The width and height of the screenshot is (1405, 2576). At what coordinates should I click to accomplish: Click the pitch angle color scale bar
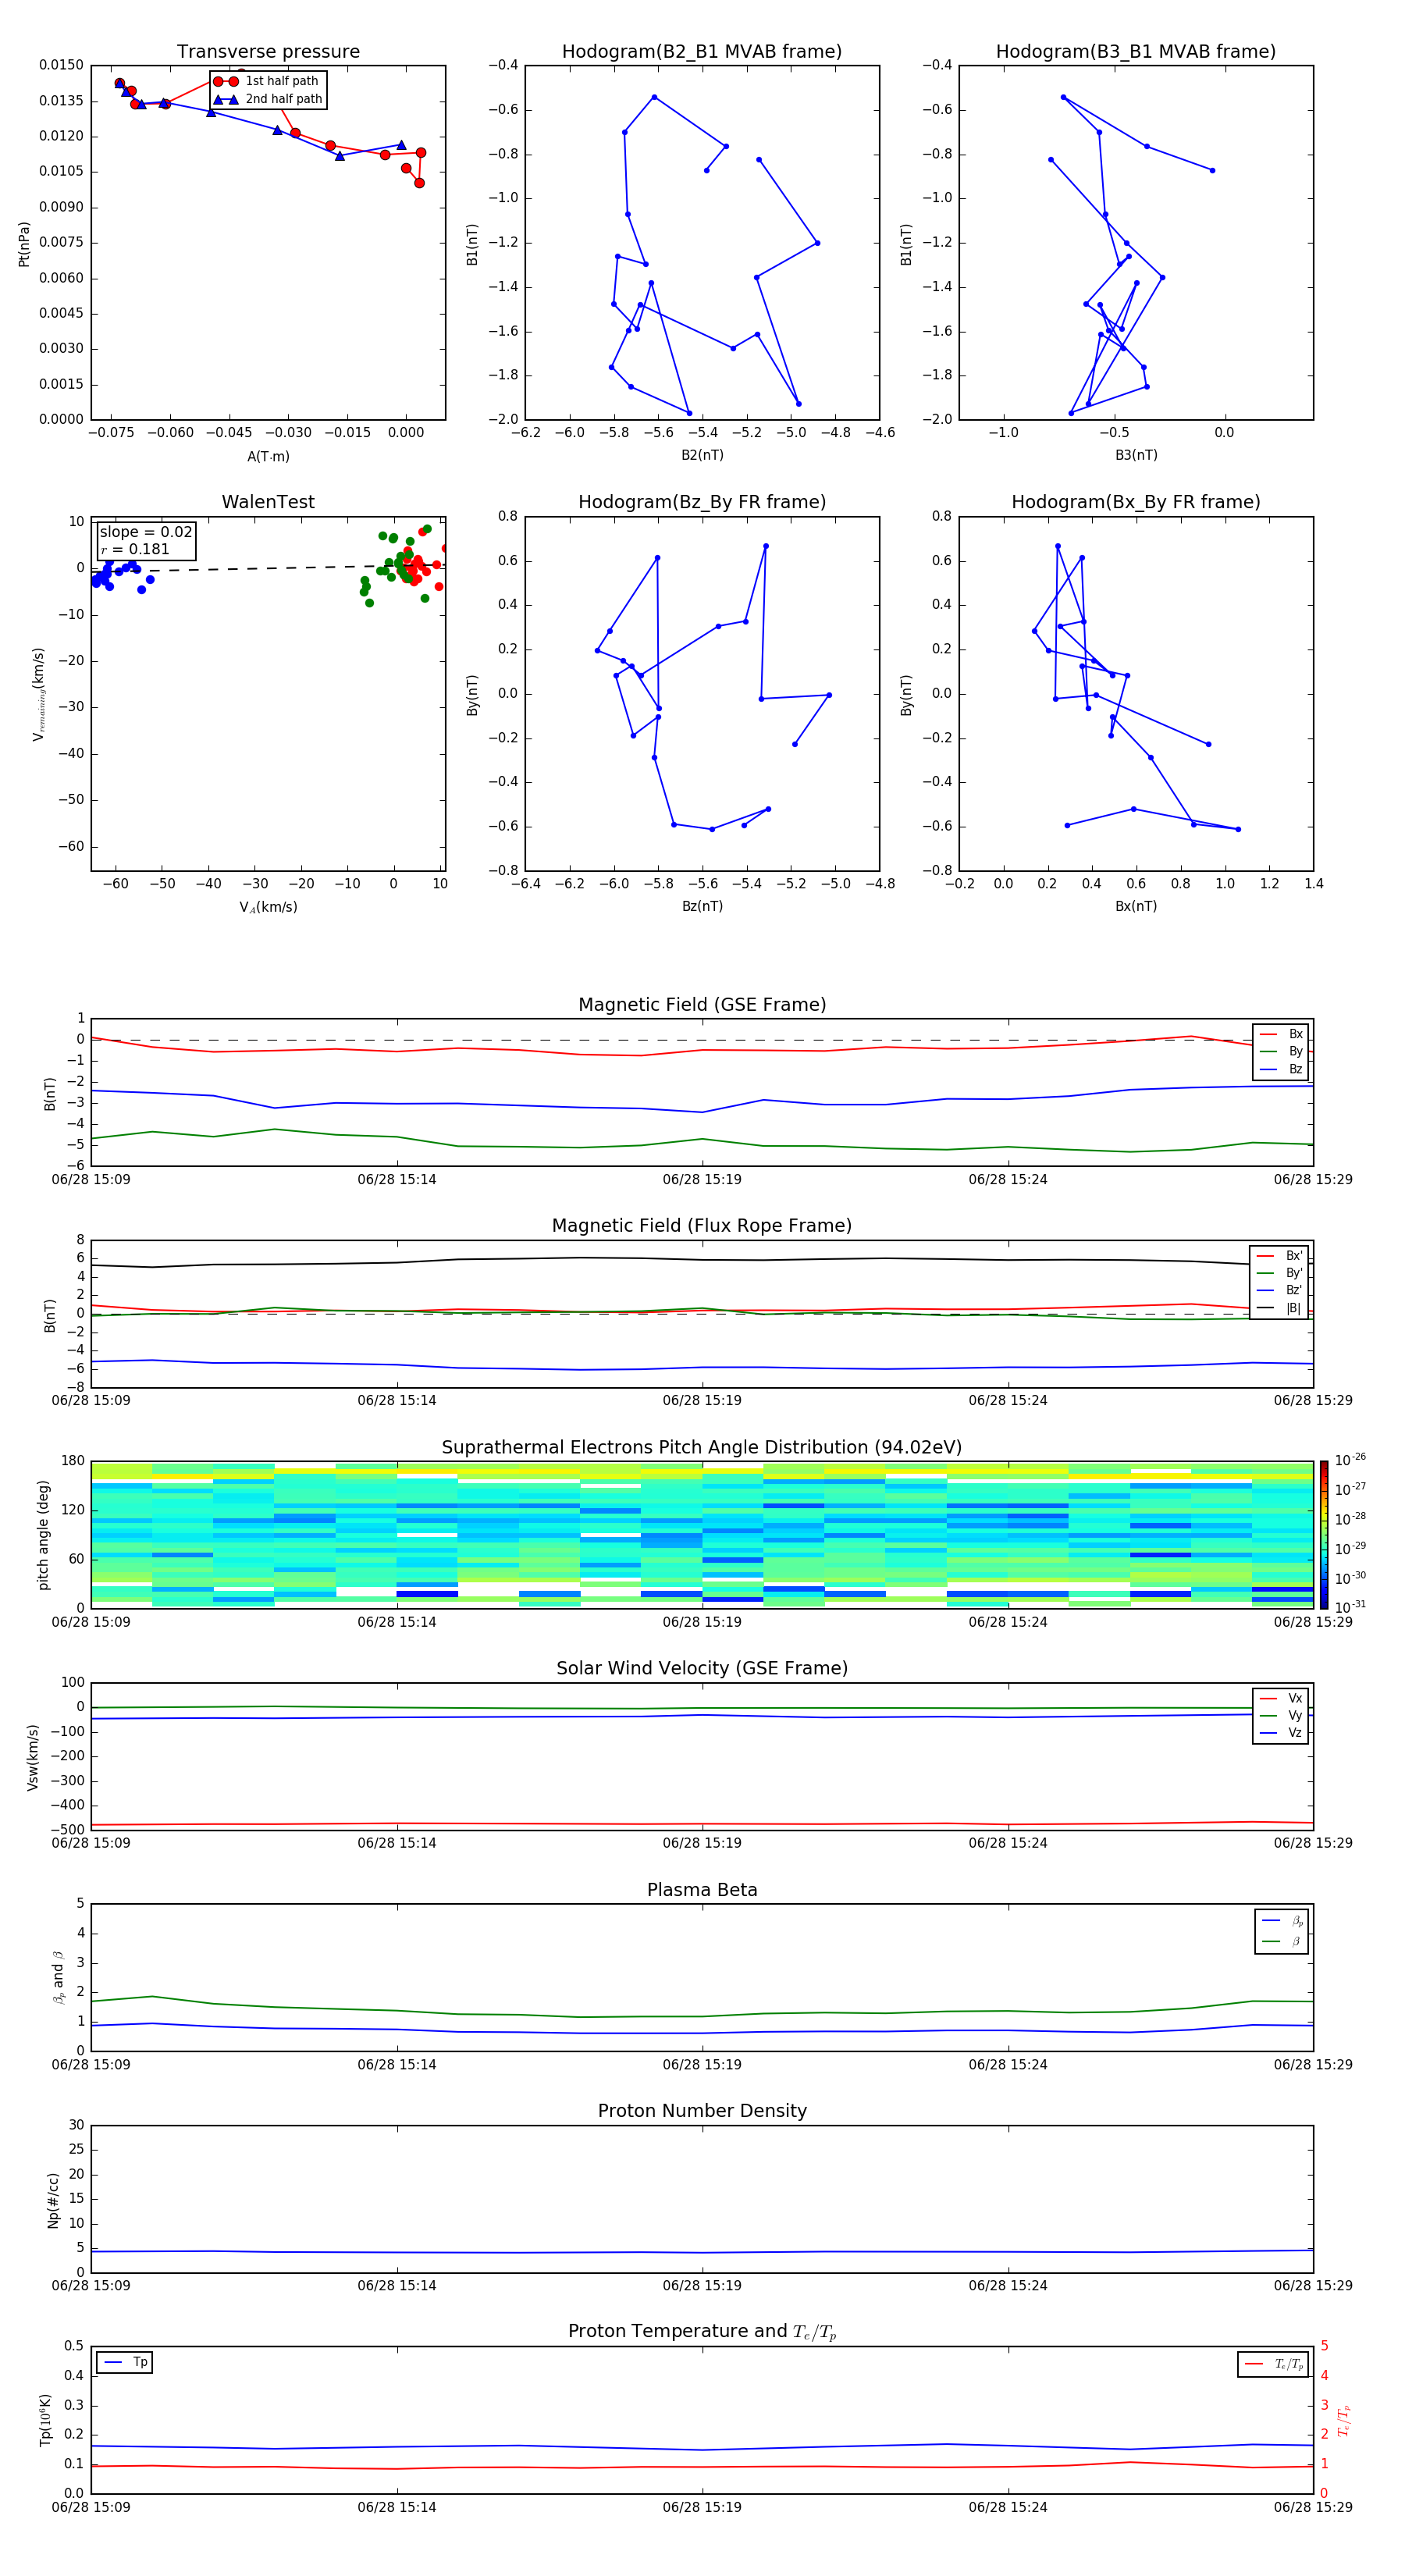[1323, 1534]
